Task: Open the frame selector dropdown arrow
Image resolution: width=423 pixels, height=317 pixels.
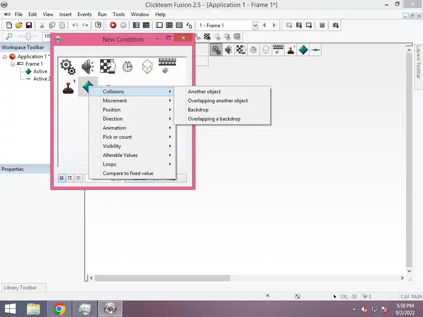Action: [255, 26]
